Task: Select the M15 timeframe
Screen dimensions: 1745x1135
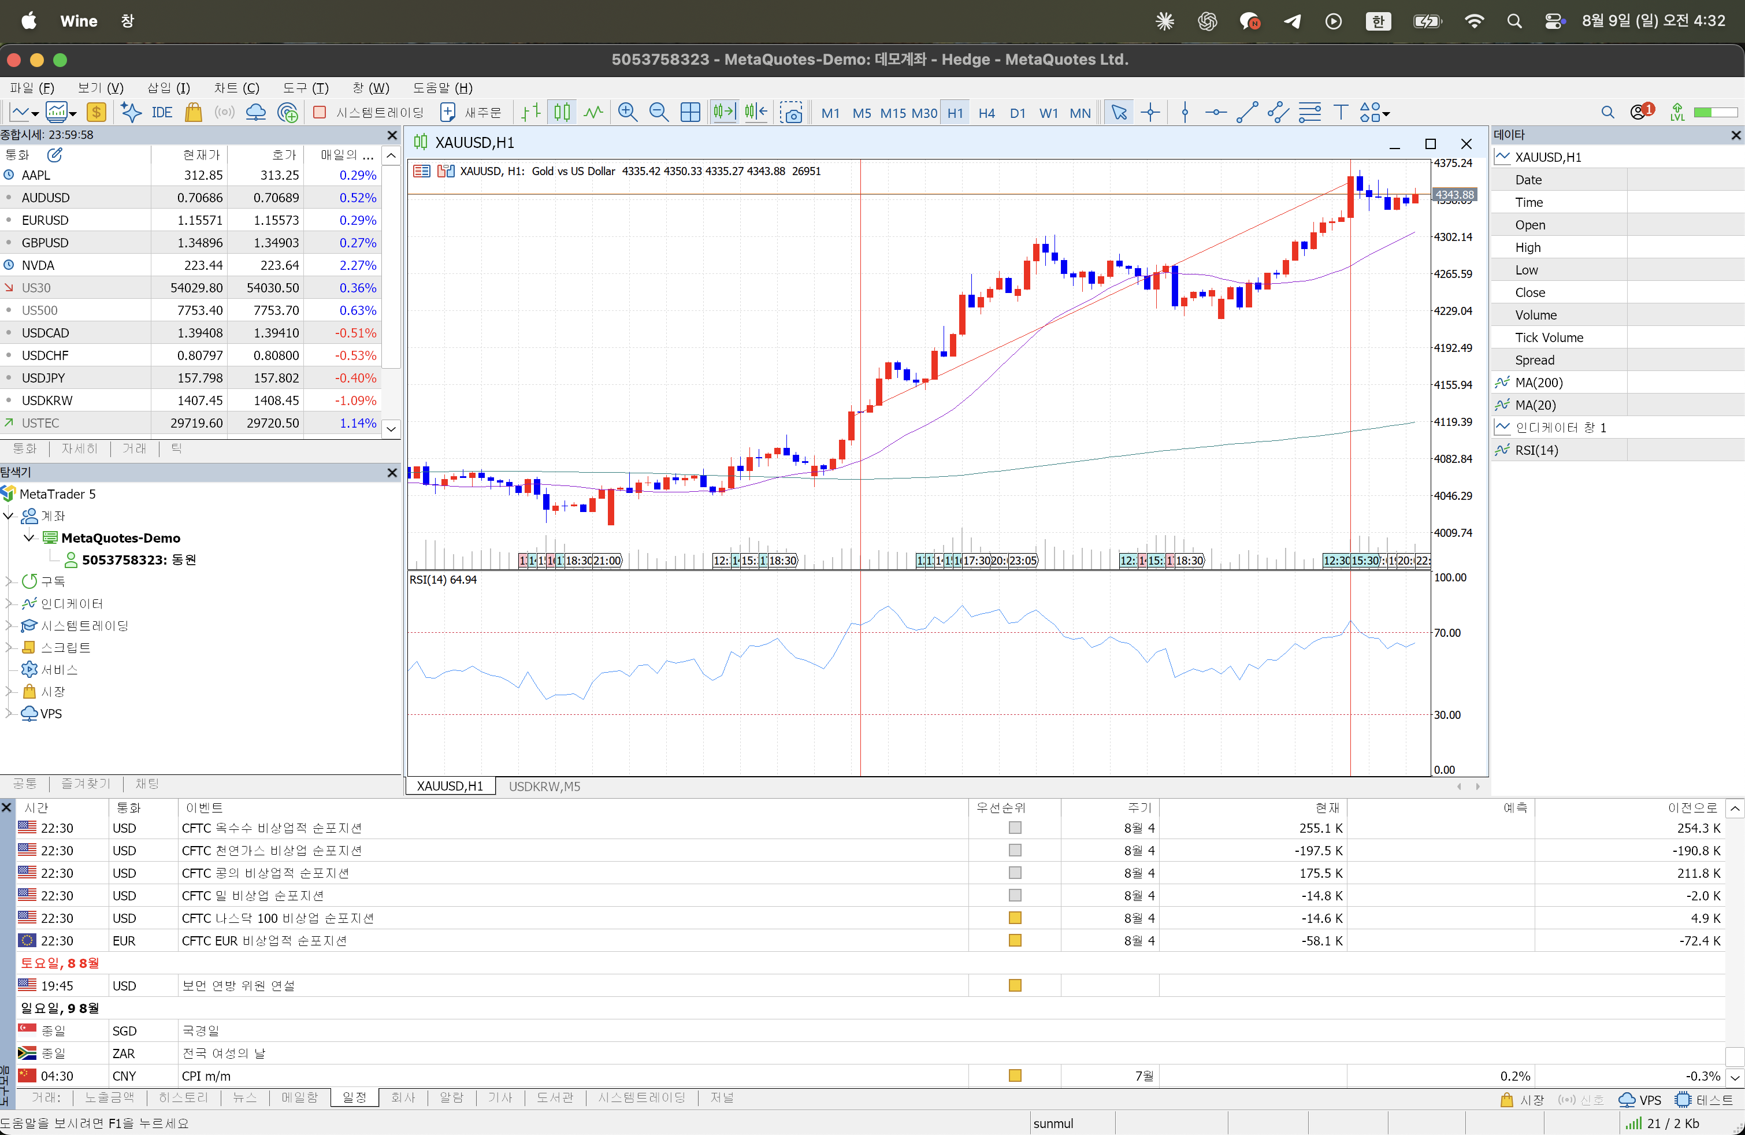Action: point(893,113)
